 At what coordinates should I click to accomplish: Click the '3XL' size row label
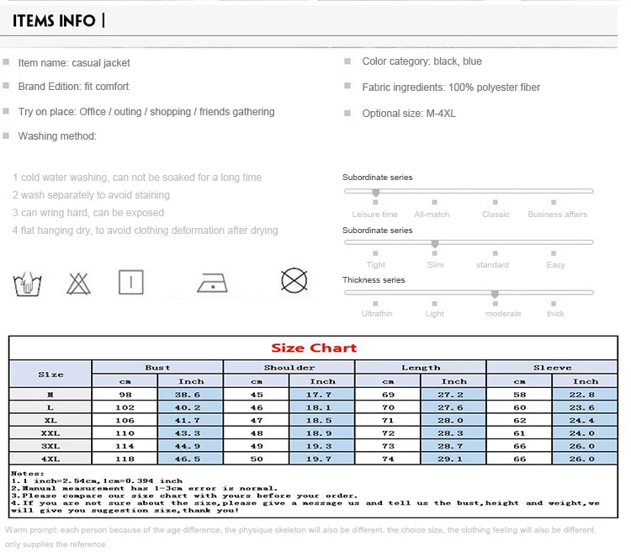pos(50,446)
